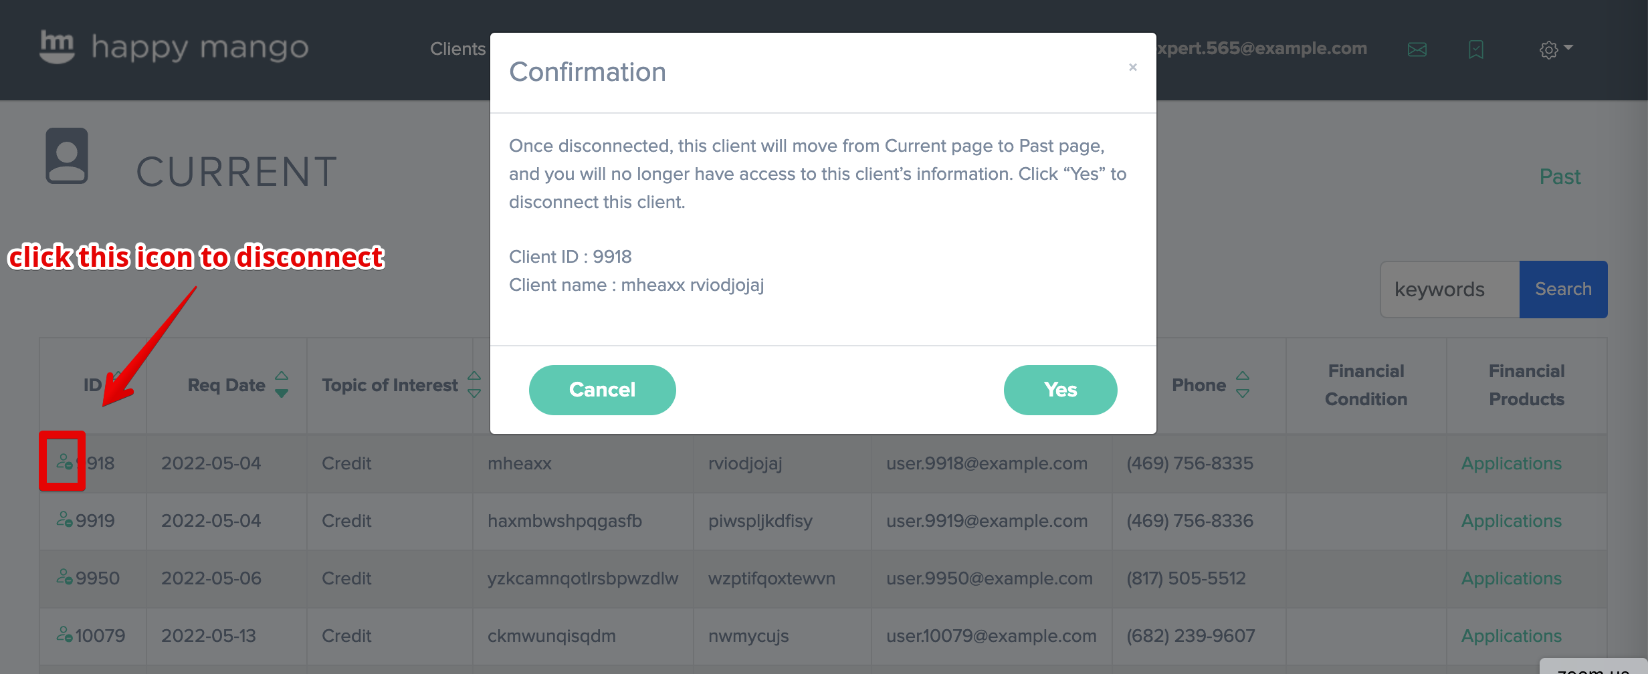
Task: Open the settings gear dropdown
Action: pos(1554,49)
